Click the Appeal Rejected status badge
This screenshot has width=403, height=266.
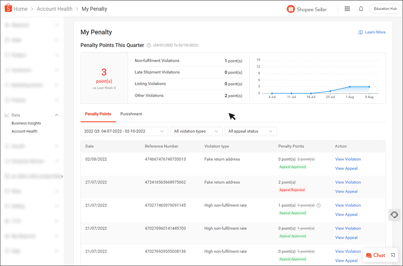(292, 190)
